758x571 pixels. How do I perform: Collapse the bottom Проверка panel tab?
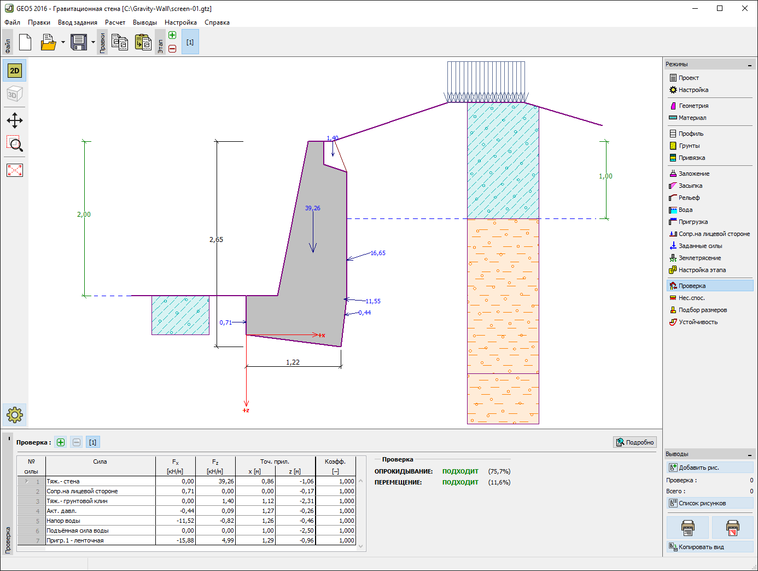point(9,439)
